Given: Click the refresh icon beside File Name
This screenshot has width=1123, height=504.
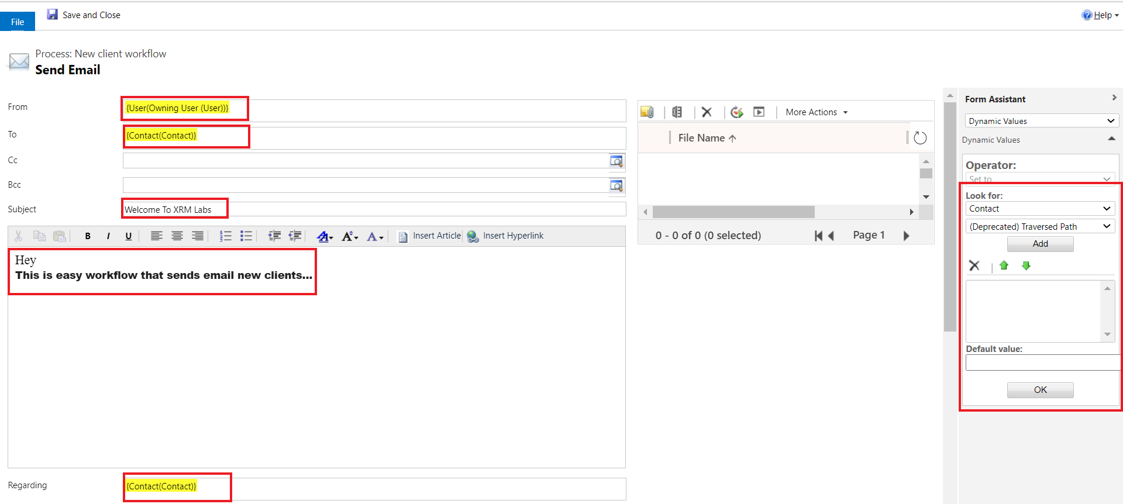Looking at the screenshot, I should 920,138.
